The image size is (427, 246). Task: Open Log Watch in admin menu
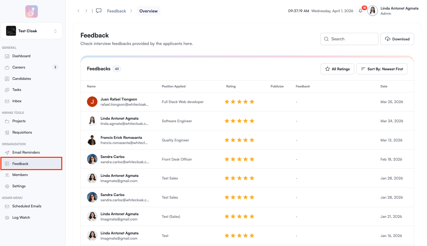click(x=21, y=218)
